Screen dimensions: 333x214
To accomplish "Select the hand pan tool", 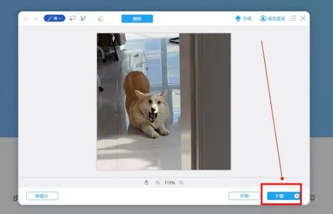I will click(x=147, y=182).
